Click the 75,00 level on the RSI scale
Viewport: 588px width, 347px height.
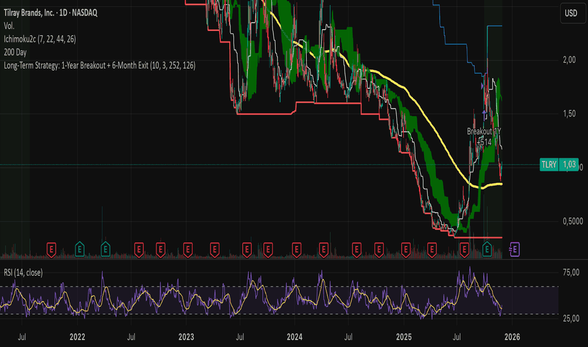(570, 273)
